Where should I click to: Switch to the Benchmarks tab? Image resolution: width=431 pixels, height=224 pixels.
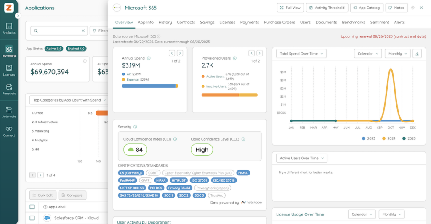354,23
